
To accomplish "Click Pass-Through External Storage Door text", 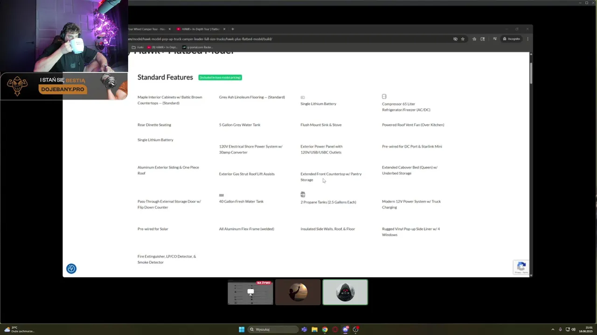I will tap(169, 204).
